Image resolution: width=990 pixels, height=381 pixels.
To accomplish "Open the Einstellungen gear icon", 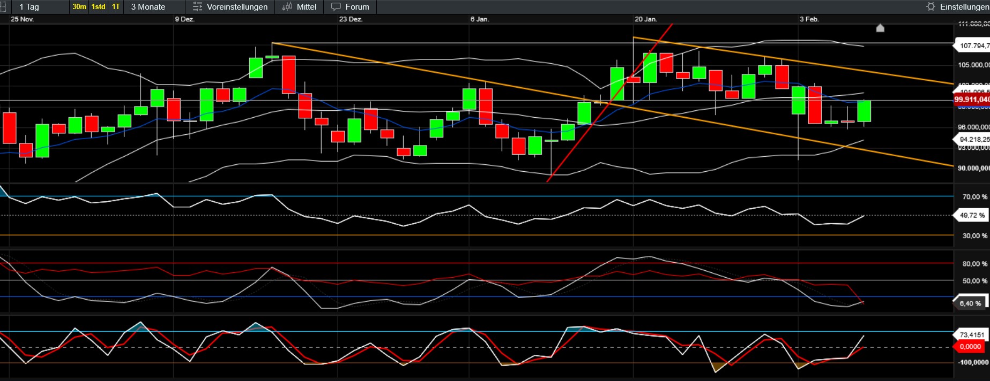I will 931,6.
